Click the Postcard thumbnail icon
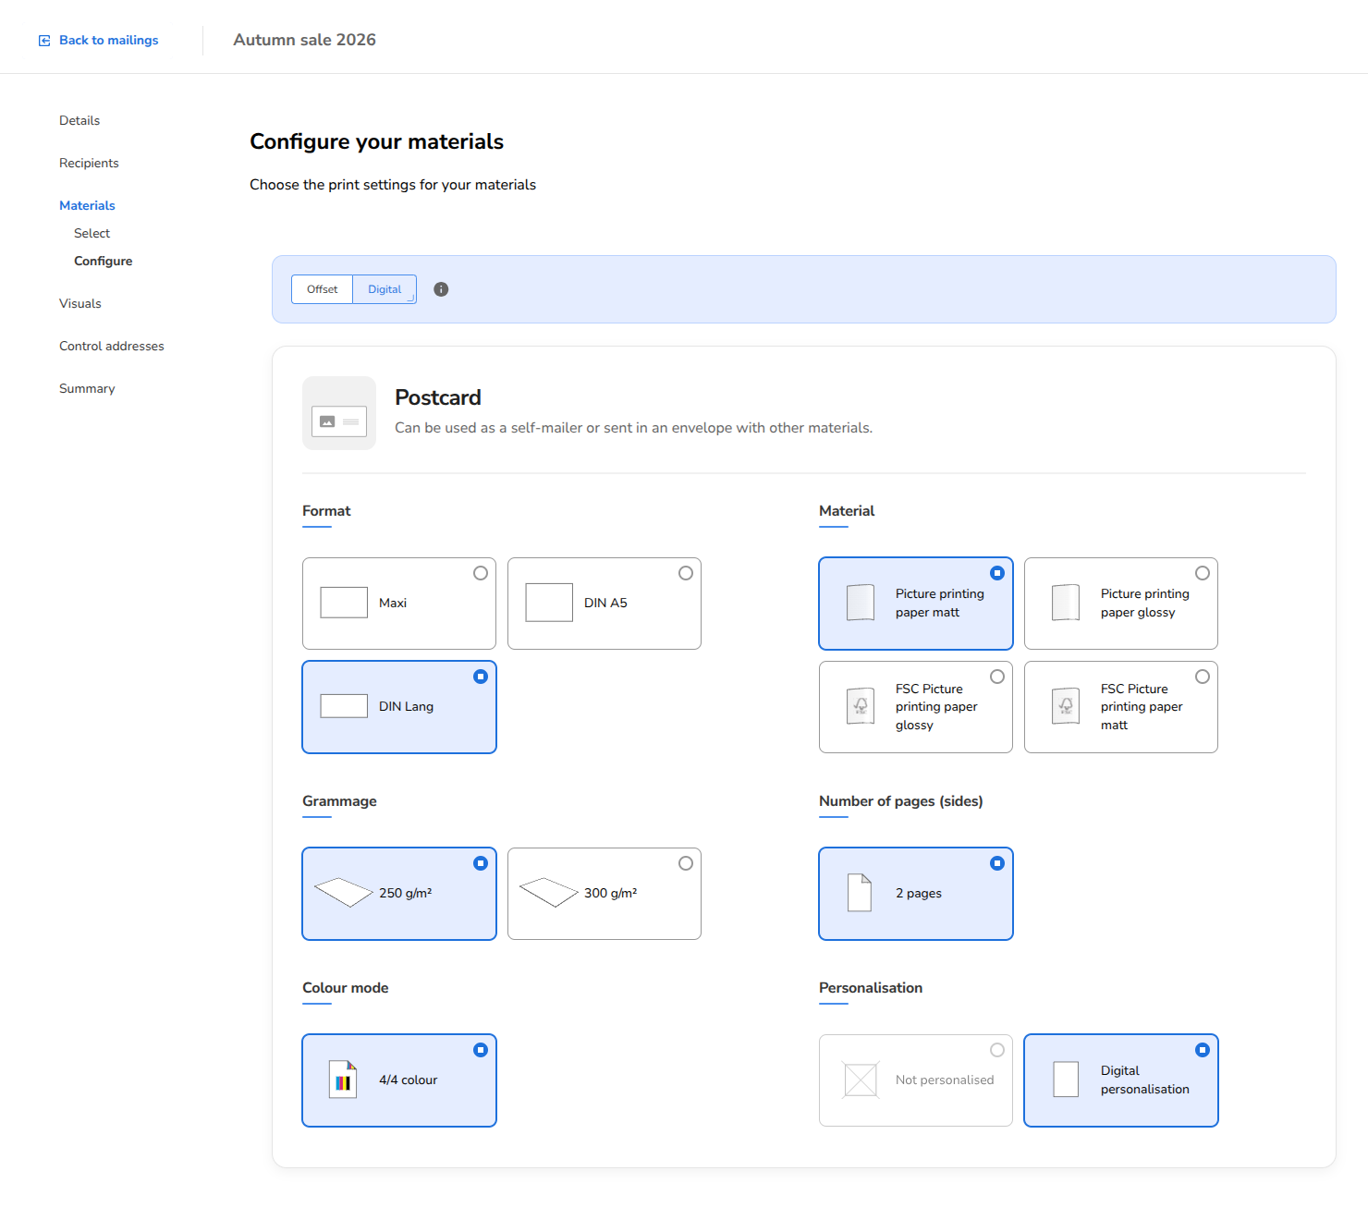The width and height of the screenshot is (1368, 1220). click(x=339, y=413)
